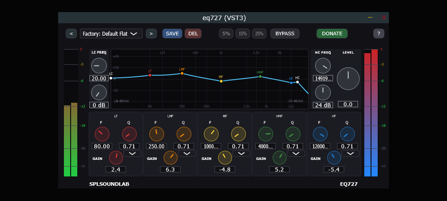Minimize the eq727 plugin window

point(370,18)
